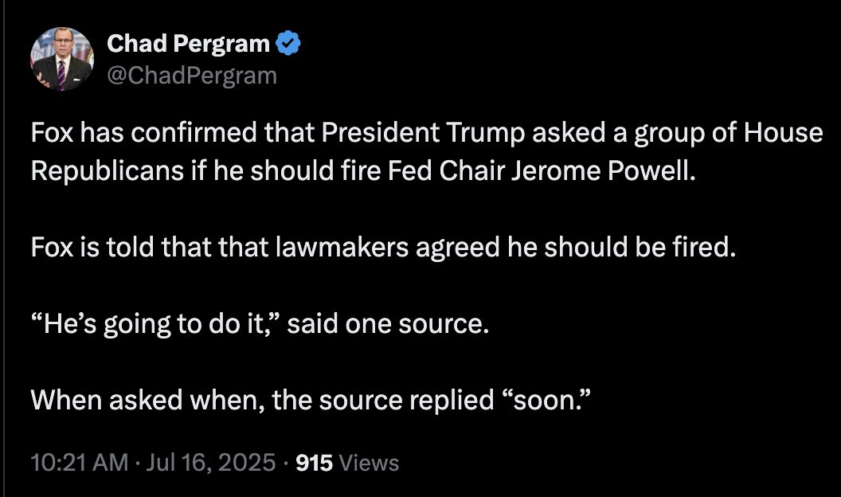This screenshot has height=497, width=841.
Task: Open the @ChadPergram handle link
Action: click(191, 76)
